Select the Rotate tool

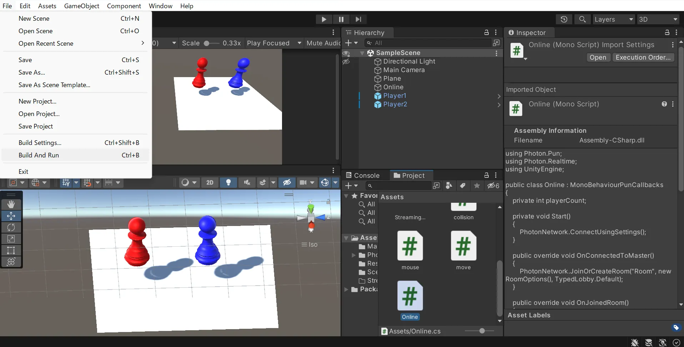pyautogui.click(x=11, y=227)
